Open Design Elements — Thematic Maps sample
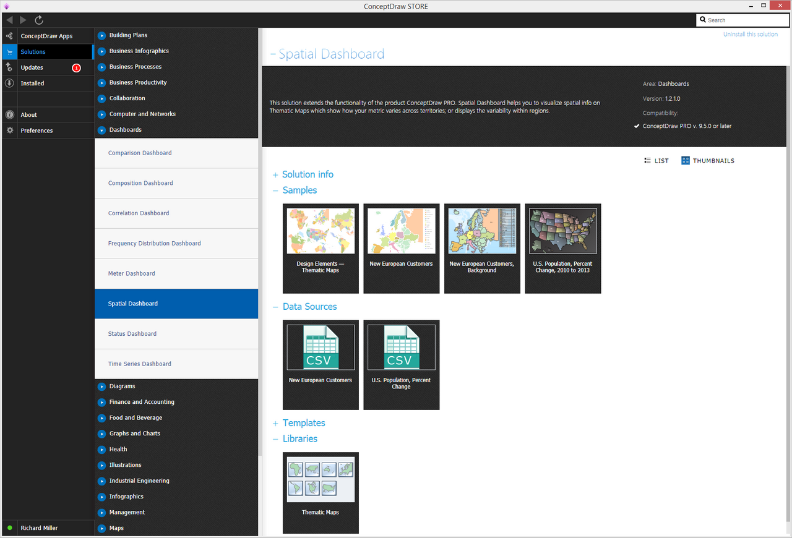Viewport: 792px width, 538px height. pyautogui.click(x=321, y=248)
